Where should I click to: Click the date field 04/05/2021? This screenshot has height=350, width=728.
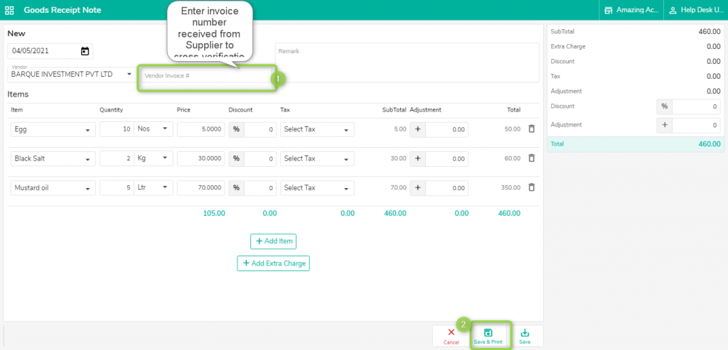point(50,51)
